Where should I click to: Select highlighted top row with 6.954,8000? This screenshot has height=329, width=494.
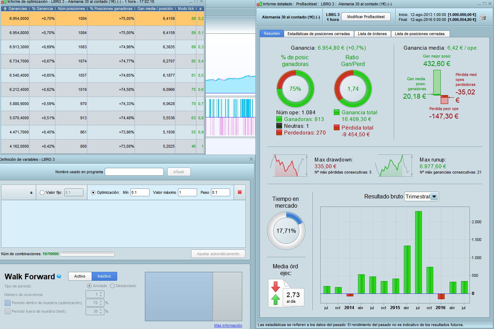point(103,18)
